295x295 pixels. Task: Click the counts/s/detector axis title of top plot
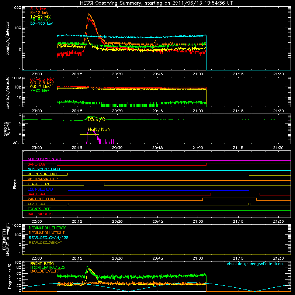7,38
